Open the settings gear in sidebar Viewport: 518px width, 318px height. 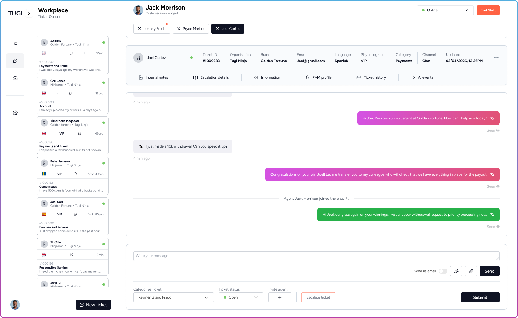pyautogui.click(x=15, y=113)
